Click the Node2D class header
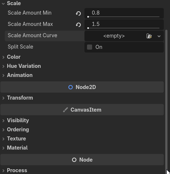 82,87
